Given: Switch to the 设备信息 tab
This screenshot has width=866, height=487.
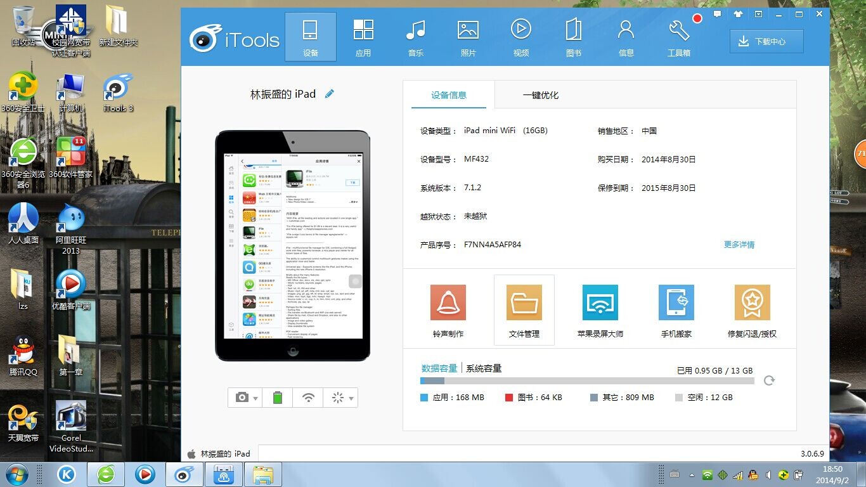Looking at the screenshot, I should [449, 95].
